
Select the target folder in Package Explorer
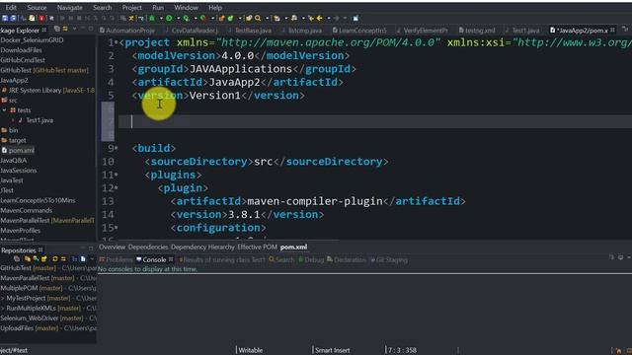[x=14, y=140]
